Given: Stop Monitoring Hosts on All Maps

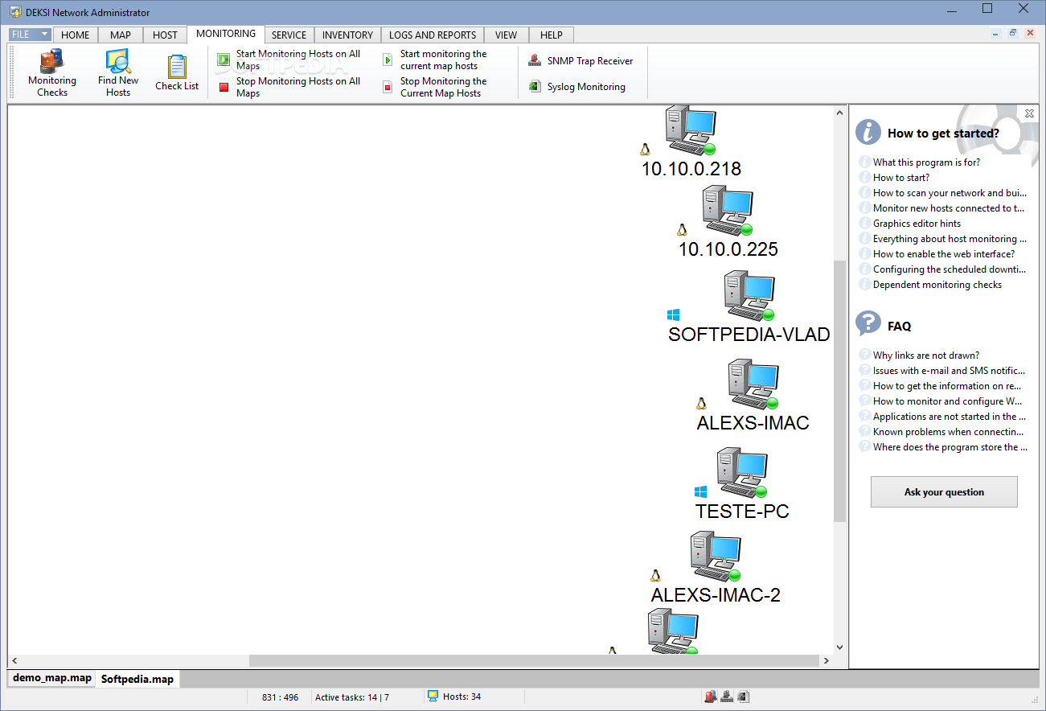Looking at the screenshot, I should [x=289, y=87].
